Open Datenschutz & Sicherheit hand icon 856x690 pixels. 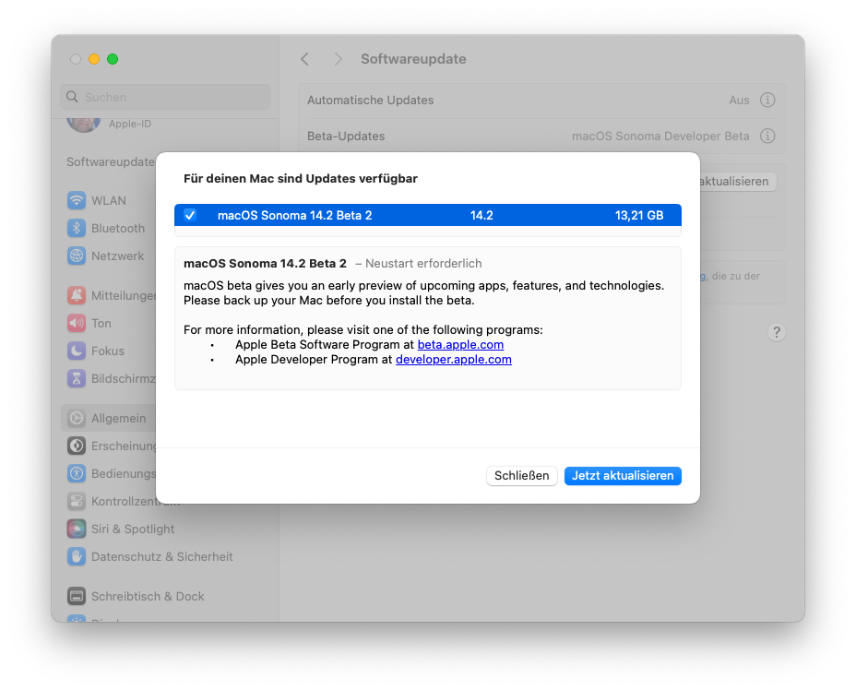77,556
